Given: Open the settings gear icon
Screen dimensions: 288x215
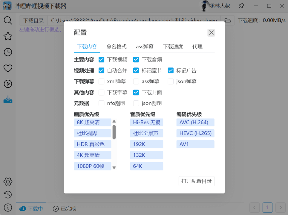Looking at the screenshot, I should point(8,182).
